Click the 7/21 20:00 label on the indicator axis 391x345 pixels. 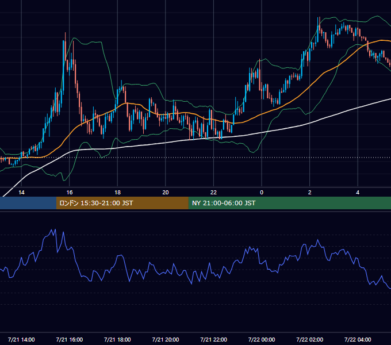click(x=166, y=339)
